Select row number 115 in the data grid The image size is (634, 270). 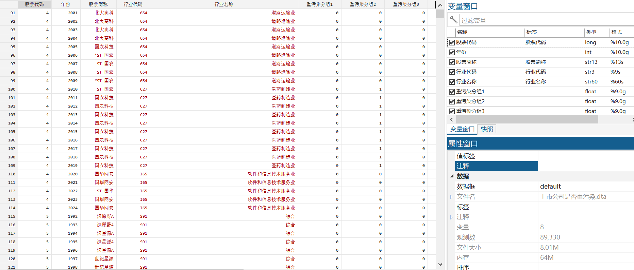pyautogui.click(x=9, y=216)
